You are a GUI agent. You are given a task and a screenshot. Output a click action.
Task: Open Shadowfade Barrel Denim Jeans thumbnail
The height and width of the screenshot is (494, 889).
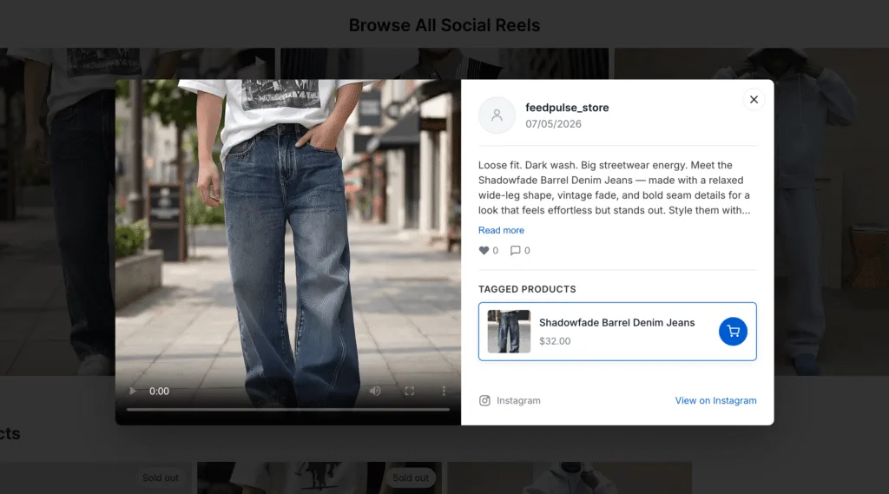(509, 332)
